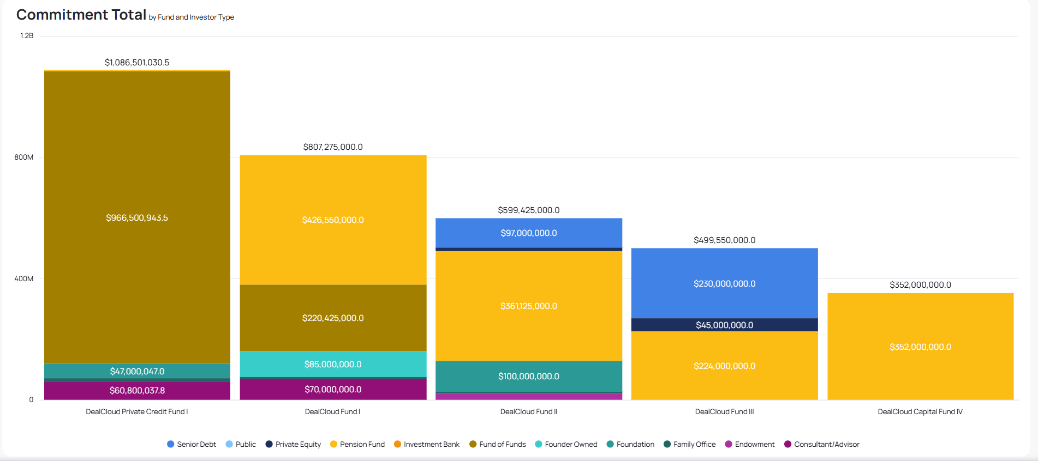
Task: Select Investment Bank in the legend
Action: tap(427, 444)
